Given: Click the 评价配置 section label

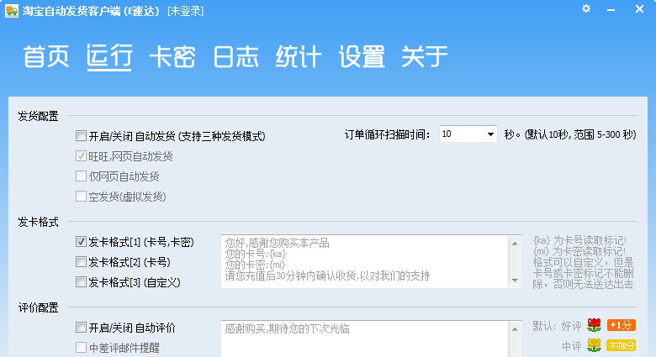Looking at the screenshot, I should pyautogui.click(x=38, y=307).
